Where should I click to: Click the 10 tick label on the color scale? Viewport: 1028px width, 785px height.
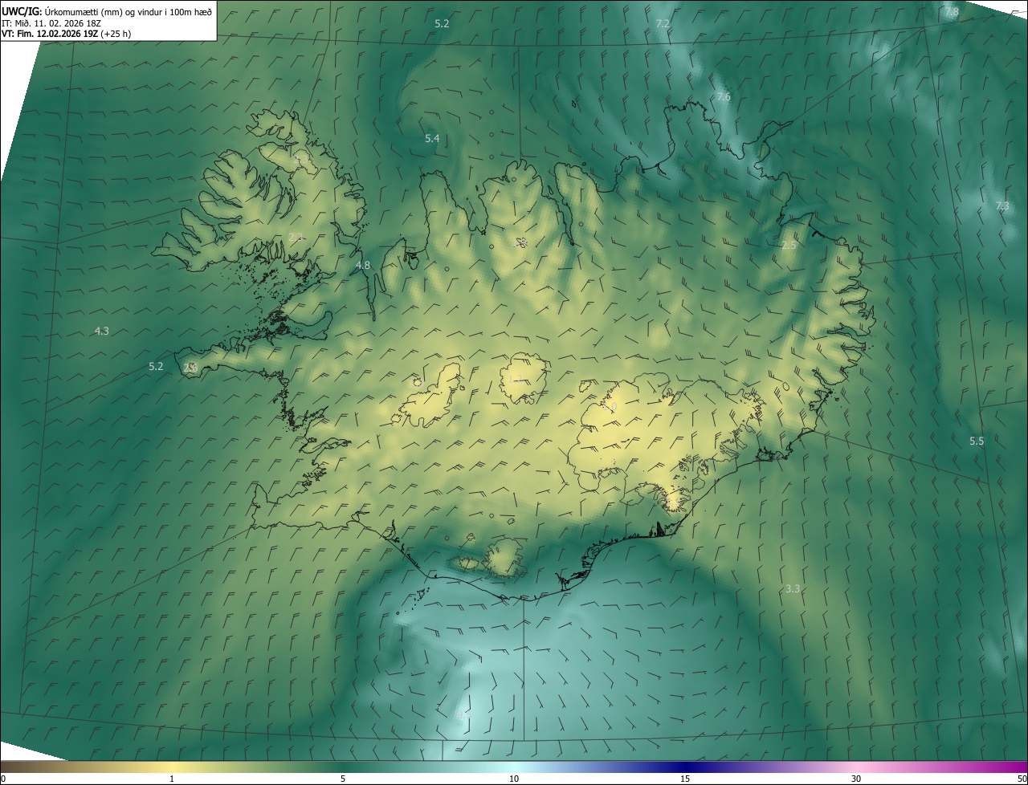pos(514,779)
